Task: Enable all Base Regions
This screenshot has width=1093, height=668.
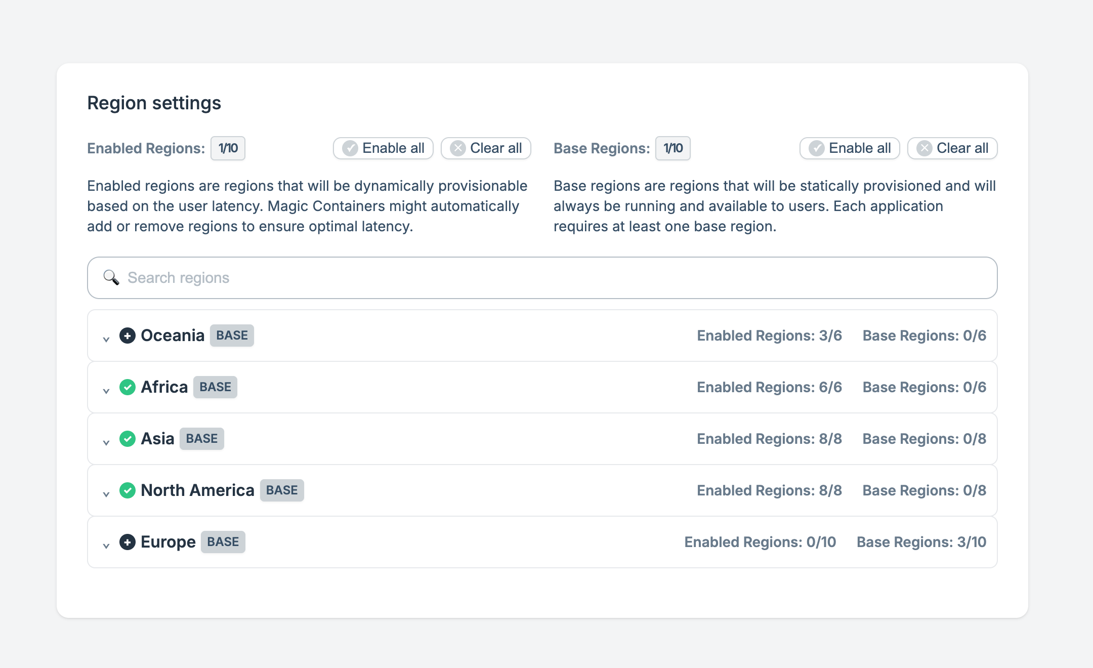Action: 850,148
